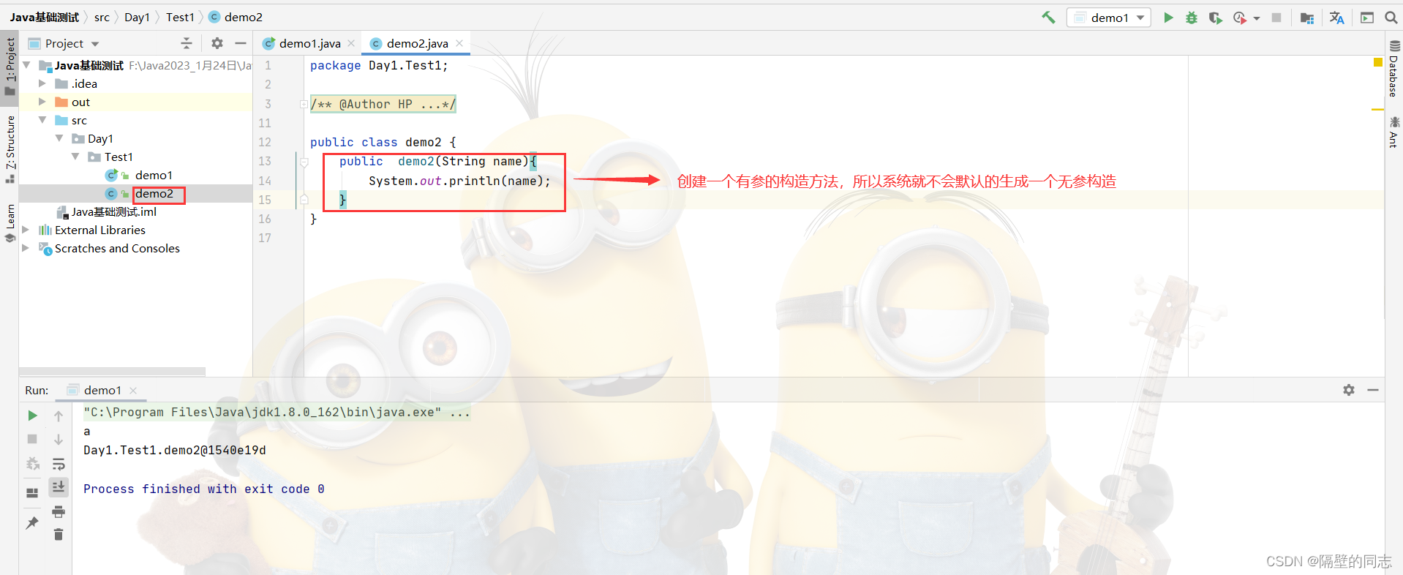Image resolution: width=1403 pixels, height=575 pixels.
Task: Click the yellow inspection status indicator
Action: click(1378, 62)
